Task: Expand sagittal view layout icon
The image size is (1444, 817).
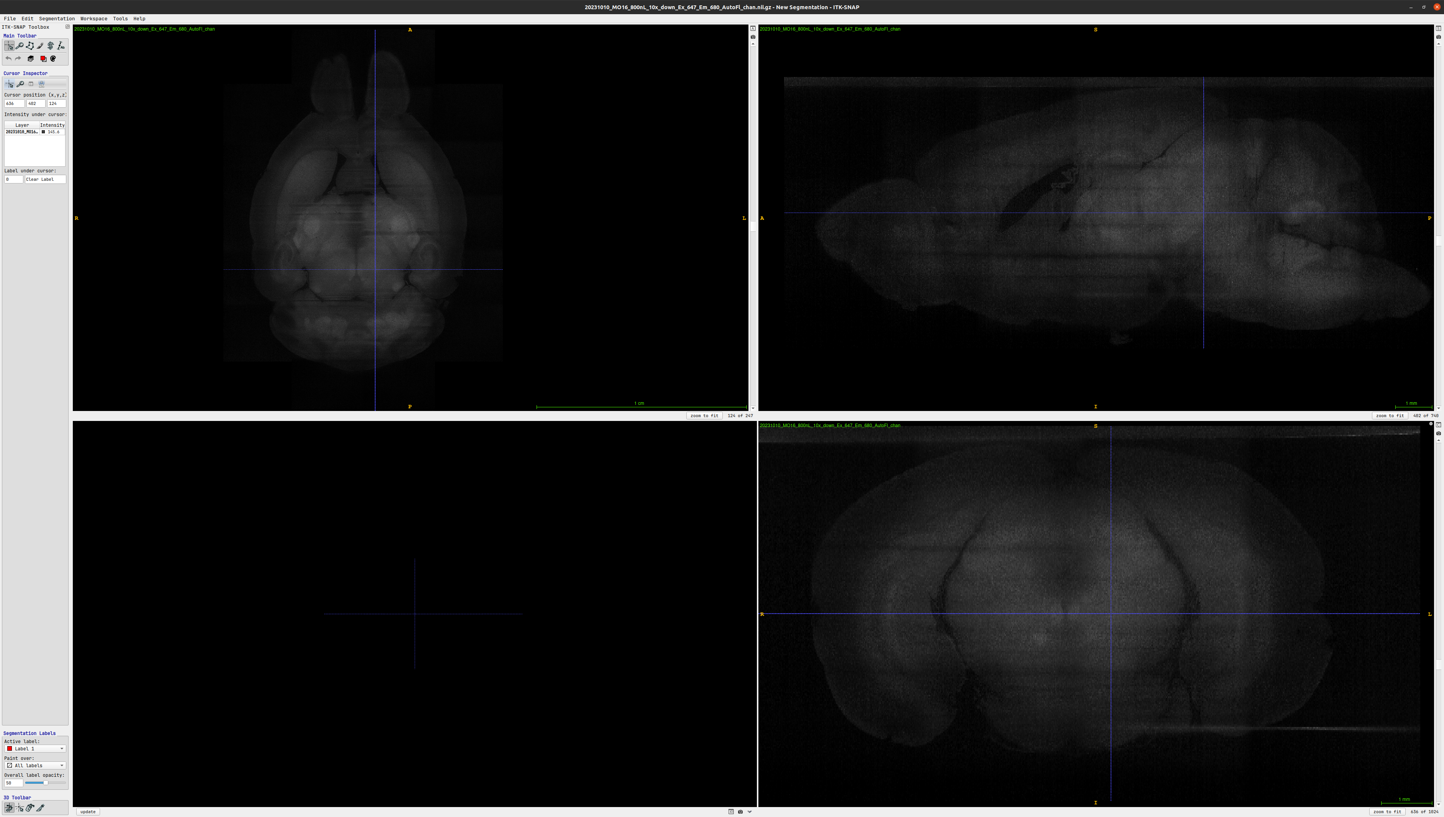Action: click(1438, 29)
